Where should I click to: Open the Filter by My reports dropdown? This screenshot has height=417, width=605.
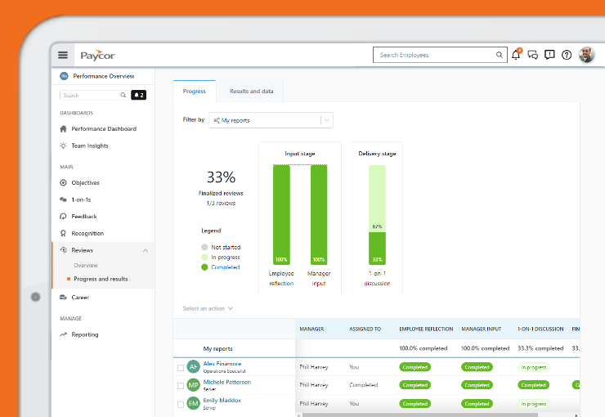tap(271, 120)
